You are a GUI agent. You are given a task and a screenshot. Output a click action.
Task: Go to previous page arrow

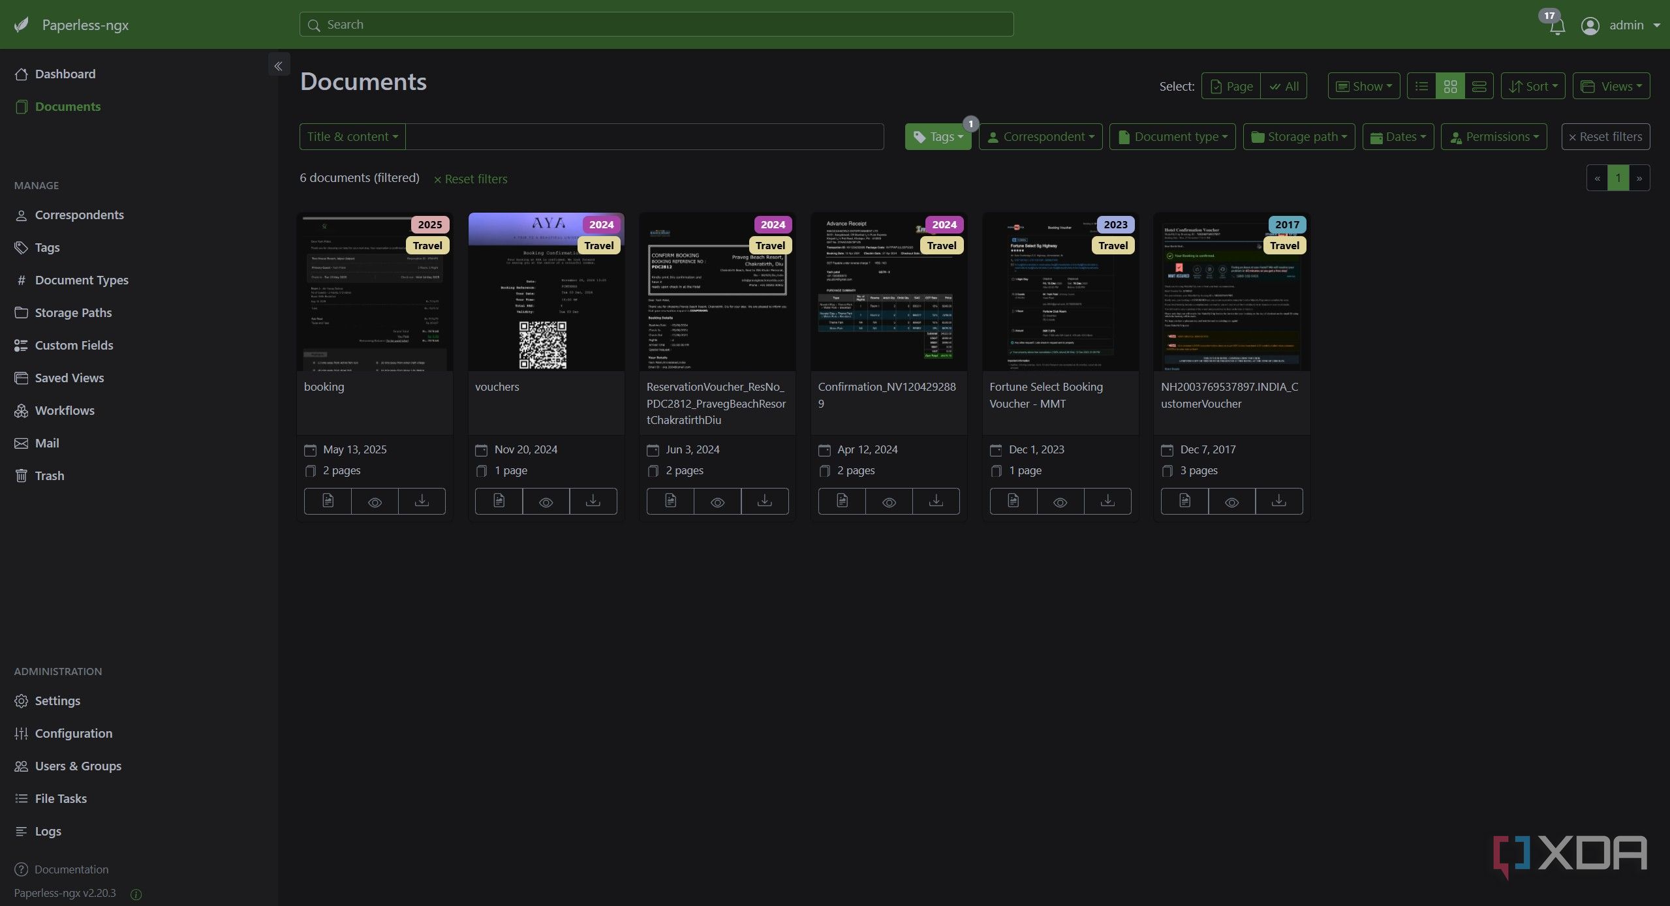pos(1597,178)
